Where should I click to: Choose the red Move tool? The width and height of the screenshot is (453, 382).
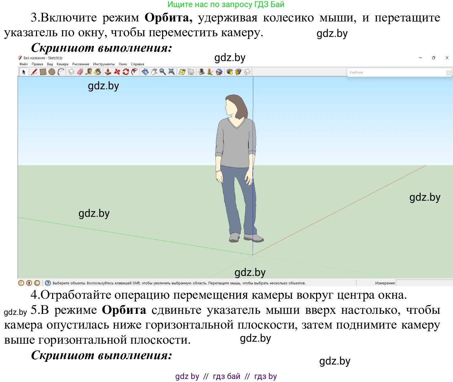click(x=117, y=72)
